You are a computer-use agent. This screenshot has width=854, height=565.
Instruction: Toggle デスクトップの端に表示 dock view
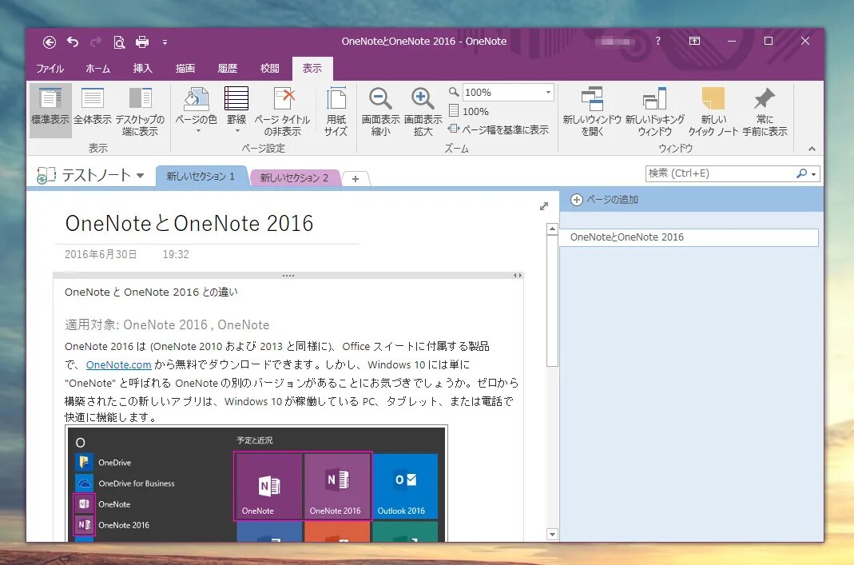tap(140, 111)
